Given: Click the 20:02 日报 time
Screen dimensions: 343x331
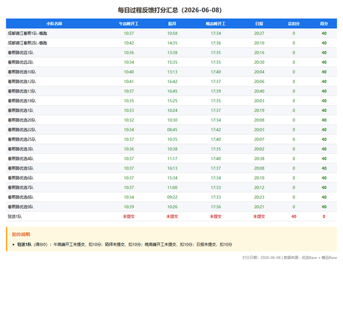Looking at the screenshot, I should [259, 149].
